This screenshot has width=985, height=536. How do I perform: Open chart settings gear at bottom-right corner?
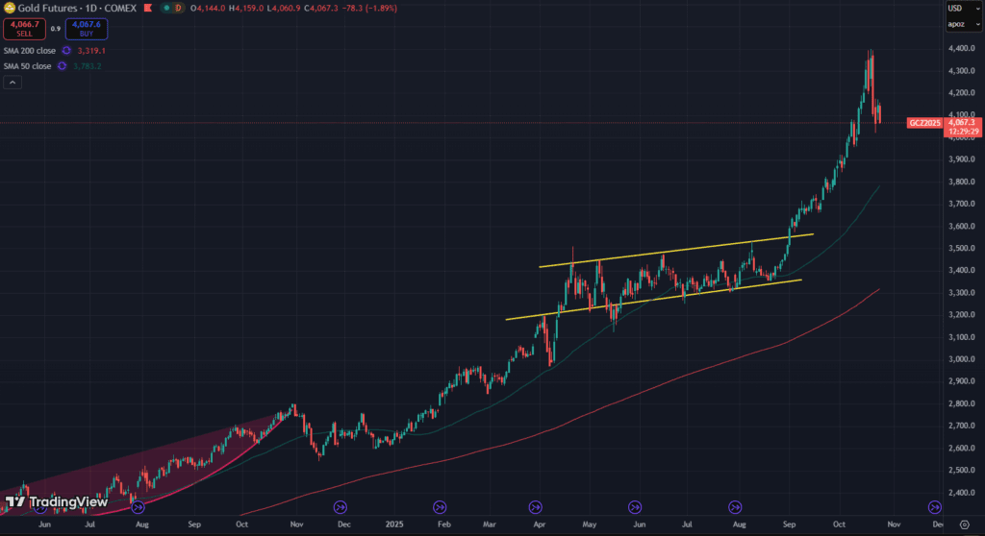(964, 526)
